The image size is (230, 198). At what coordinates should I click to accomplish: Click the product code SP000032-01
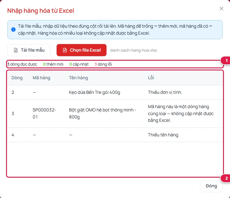tap(44, 113)
